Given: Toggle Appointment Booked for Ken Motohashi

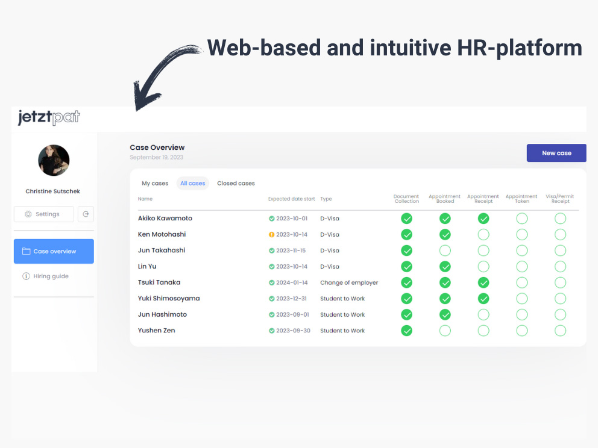Looking at the screenshot, I should (445, 234).
